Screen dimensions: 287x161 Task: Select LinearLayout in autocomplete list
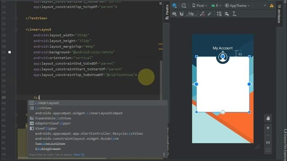coord(98,103)
